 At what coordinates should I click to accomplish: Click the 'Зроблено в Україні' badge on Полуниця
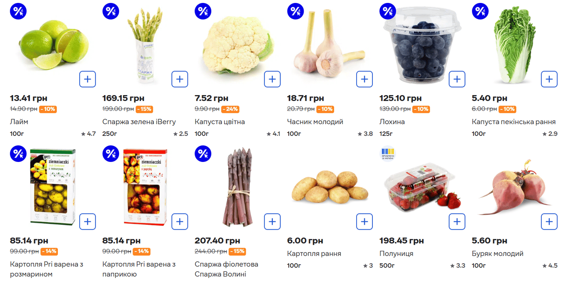tap(388, 153)
